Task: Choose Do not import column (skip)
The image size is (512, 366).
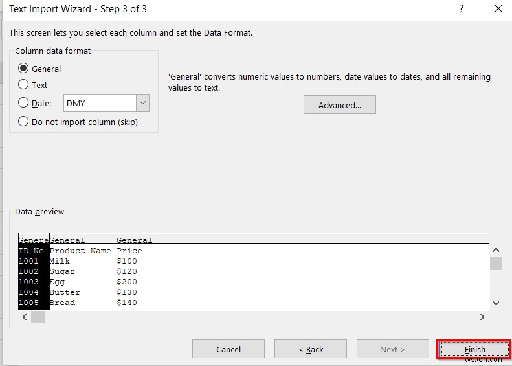Action: pyautogui.click(x=78, y=122)
